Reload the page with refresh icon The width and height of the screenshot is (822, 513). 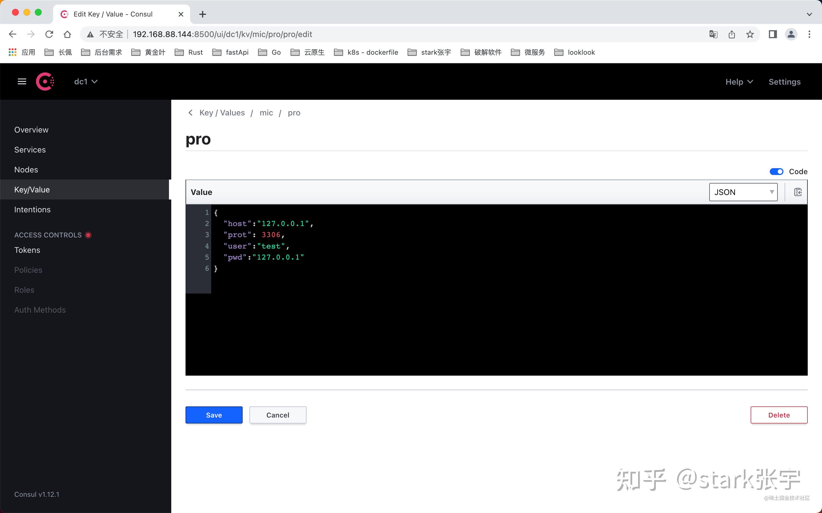pos(49,34)
